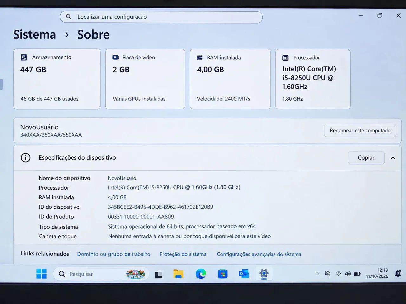This screenshot has width=406, height=304.
Task: Click the Caneta e toque value text
Action: point(189,236)
